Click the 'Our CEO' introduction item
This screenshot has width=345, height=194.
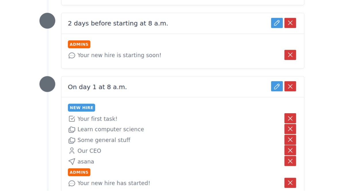89,151
